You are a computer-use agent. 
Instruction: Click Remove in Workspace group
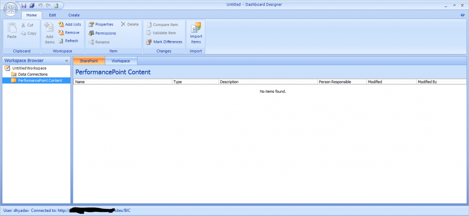69,32
